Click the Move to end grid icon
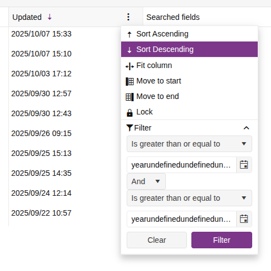 (129, 97)
